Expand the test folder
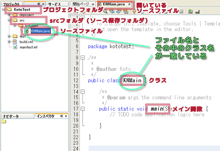The image size is (220, 151). tap(9, 37)
